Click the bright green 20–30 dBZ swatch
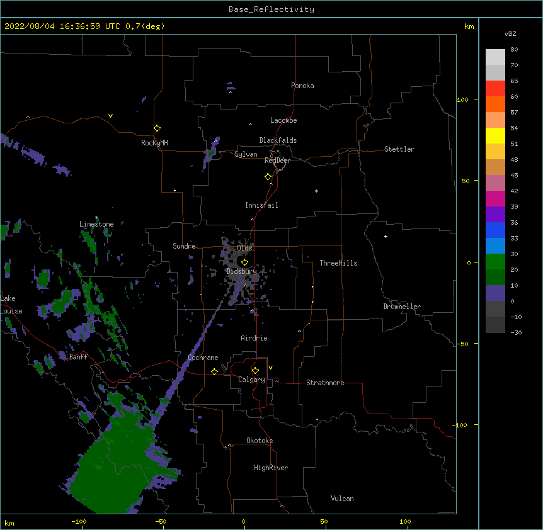Image resolution: width=543 pixels, height=530 pixels. [x=495, y=262]
